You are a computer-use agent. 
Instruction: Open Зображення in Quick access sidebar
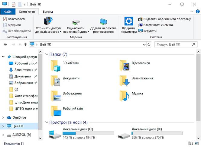(x=23, y=83)
